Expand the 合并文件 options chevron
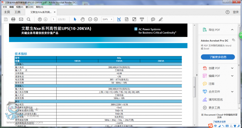 coord(232,91)
